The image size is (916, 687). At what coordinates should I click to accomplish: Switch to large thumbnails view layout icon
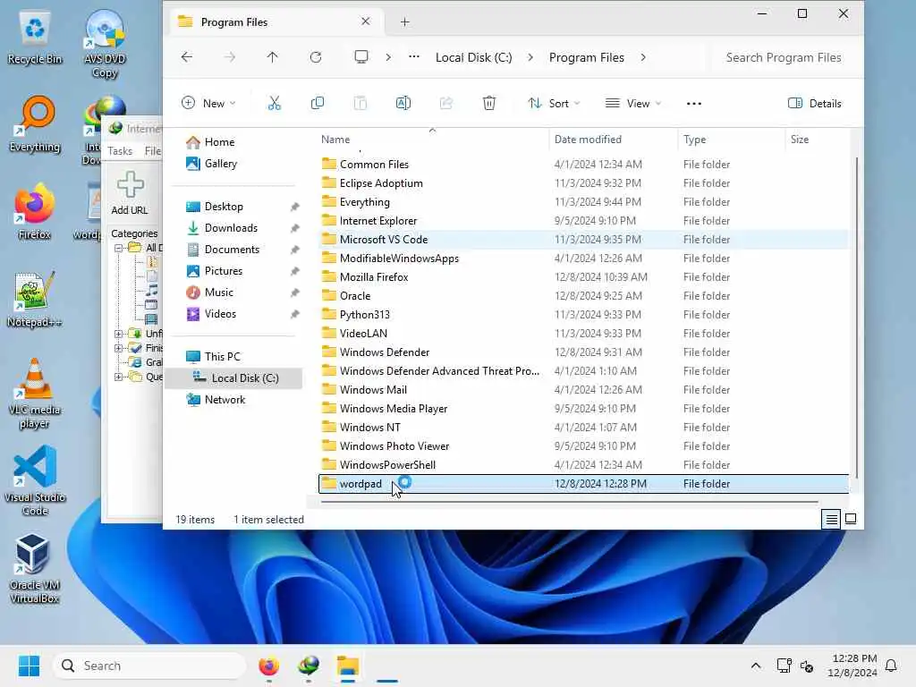tap(851, 519)
